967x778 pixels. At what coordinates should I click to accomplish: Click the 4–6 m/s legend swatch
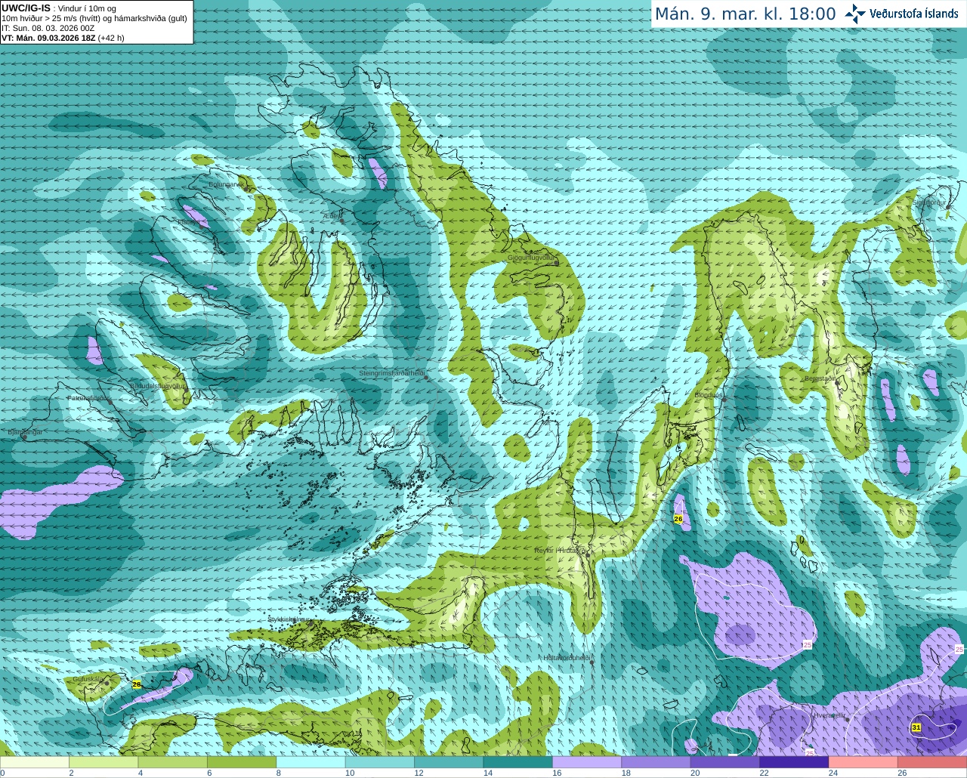coord(173,762)
